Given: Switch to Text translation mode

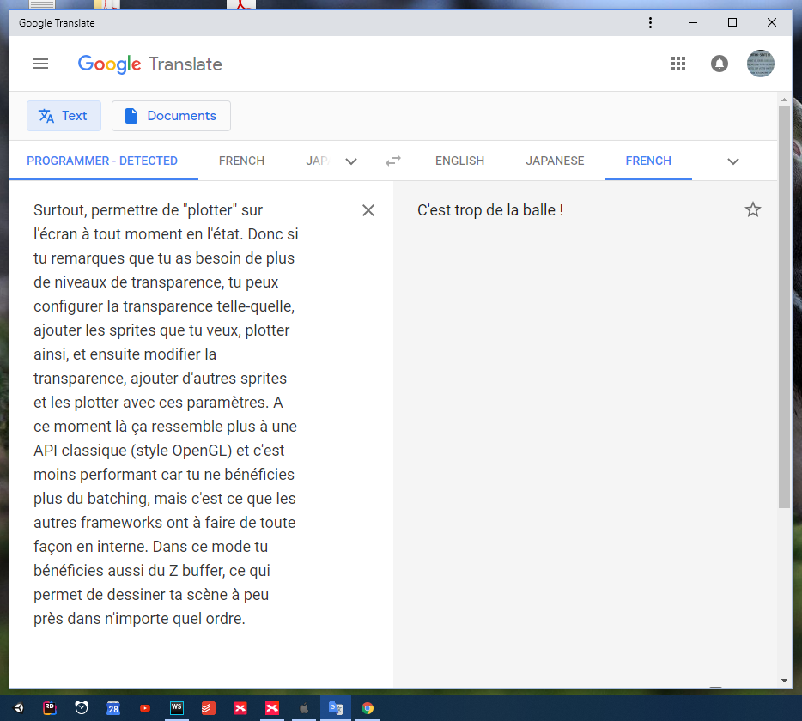Looking at the screenshot, I should (x=64, y=116).
